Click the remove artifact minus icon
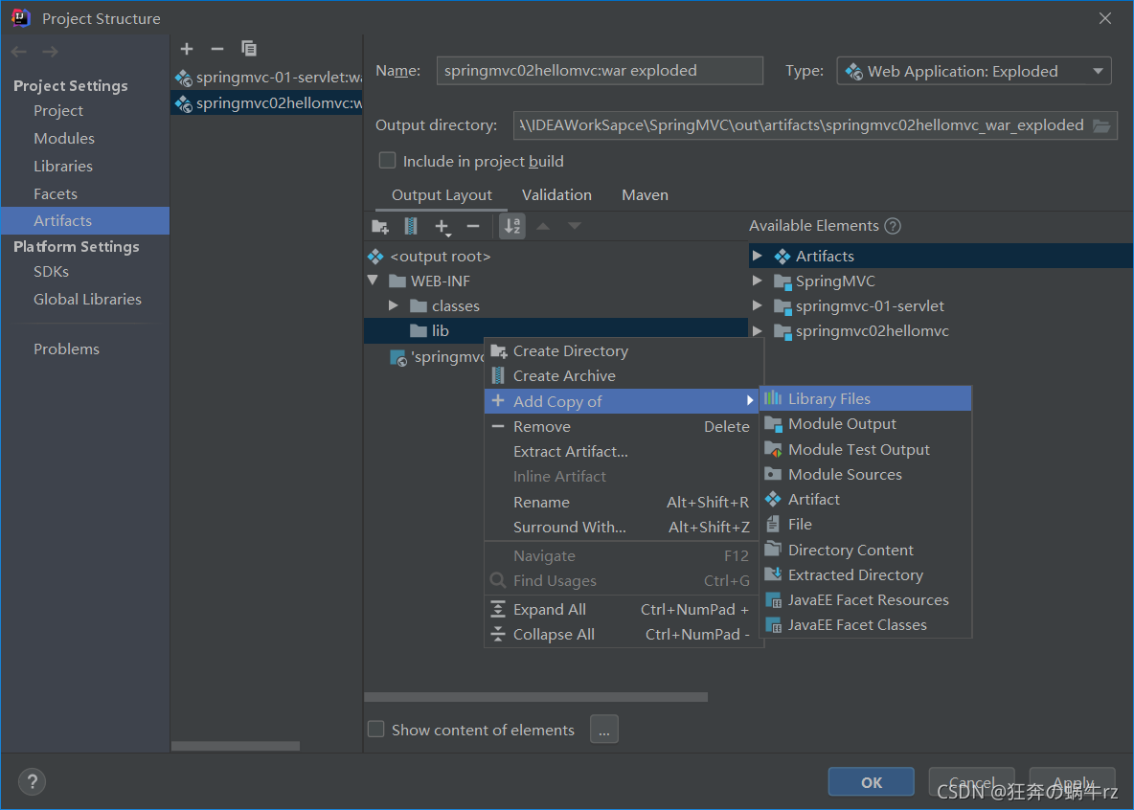1134x810 pixels. coord(217,49)
